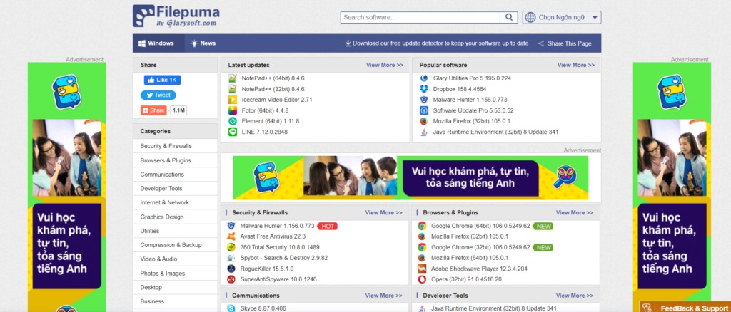Open the Icecream Video Editor 2.71 link
The width and height of the screenshot is (731, 312).
(277, 100)
